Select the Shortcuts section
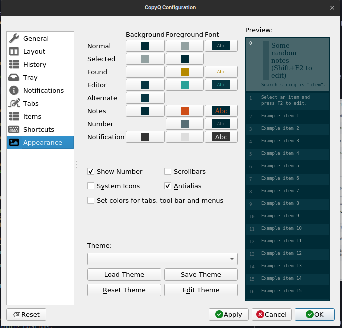This screenshot has height=328, width=342. [x=40, y=129]
